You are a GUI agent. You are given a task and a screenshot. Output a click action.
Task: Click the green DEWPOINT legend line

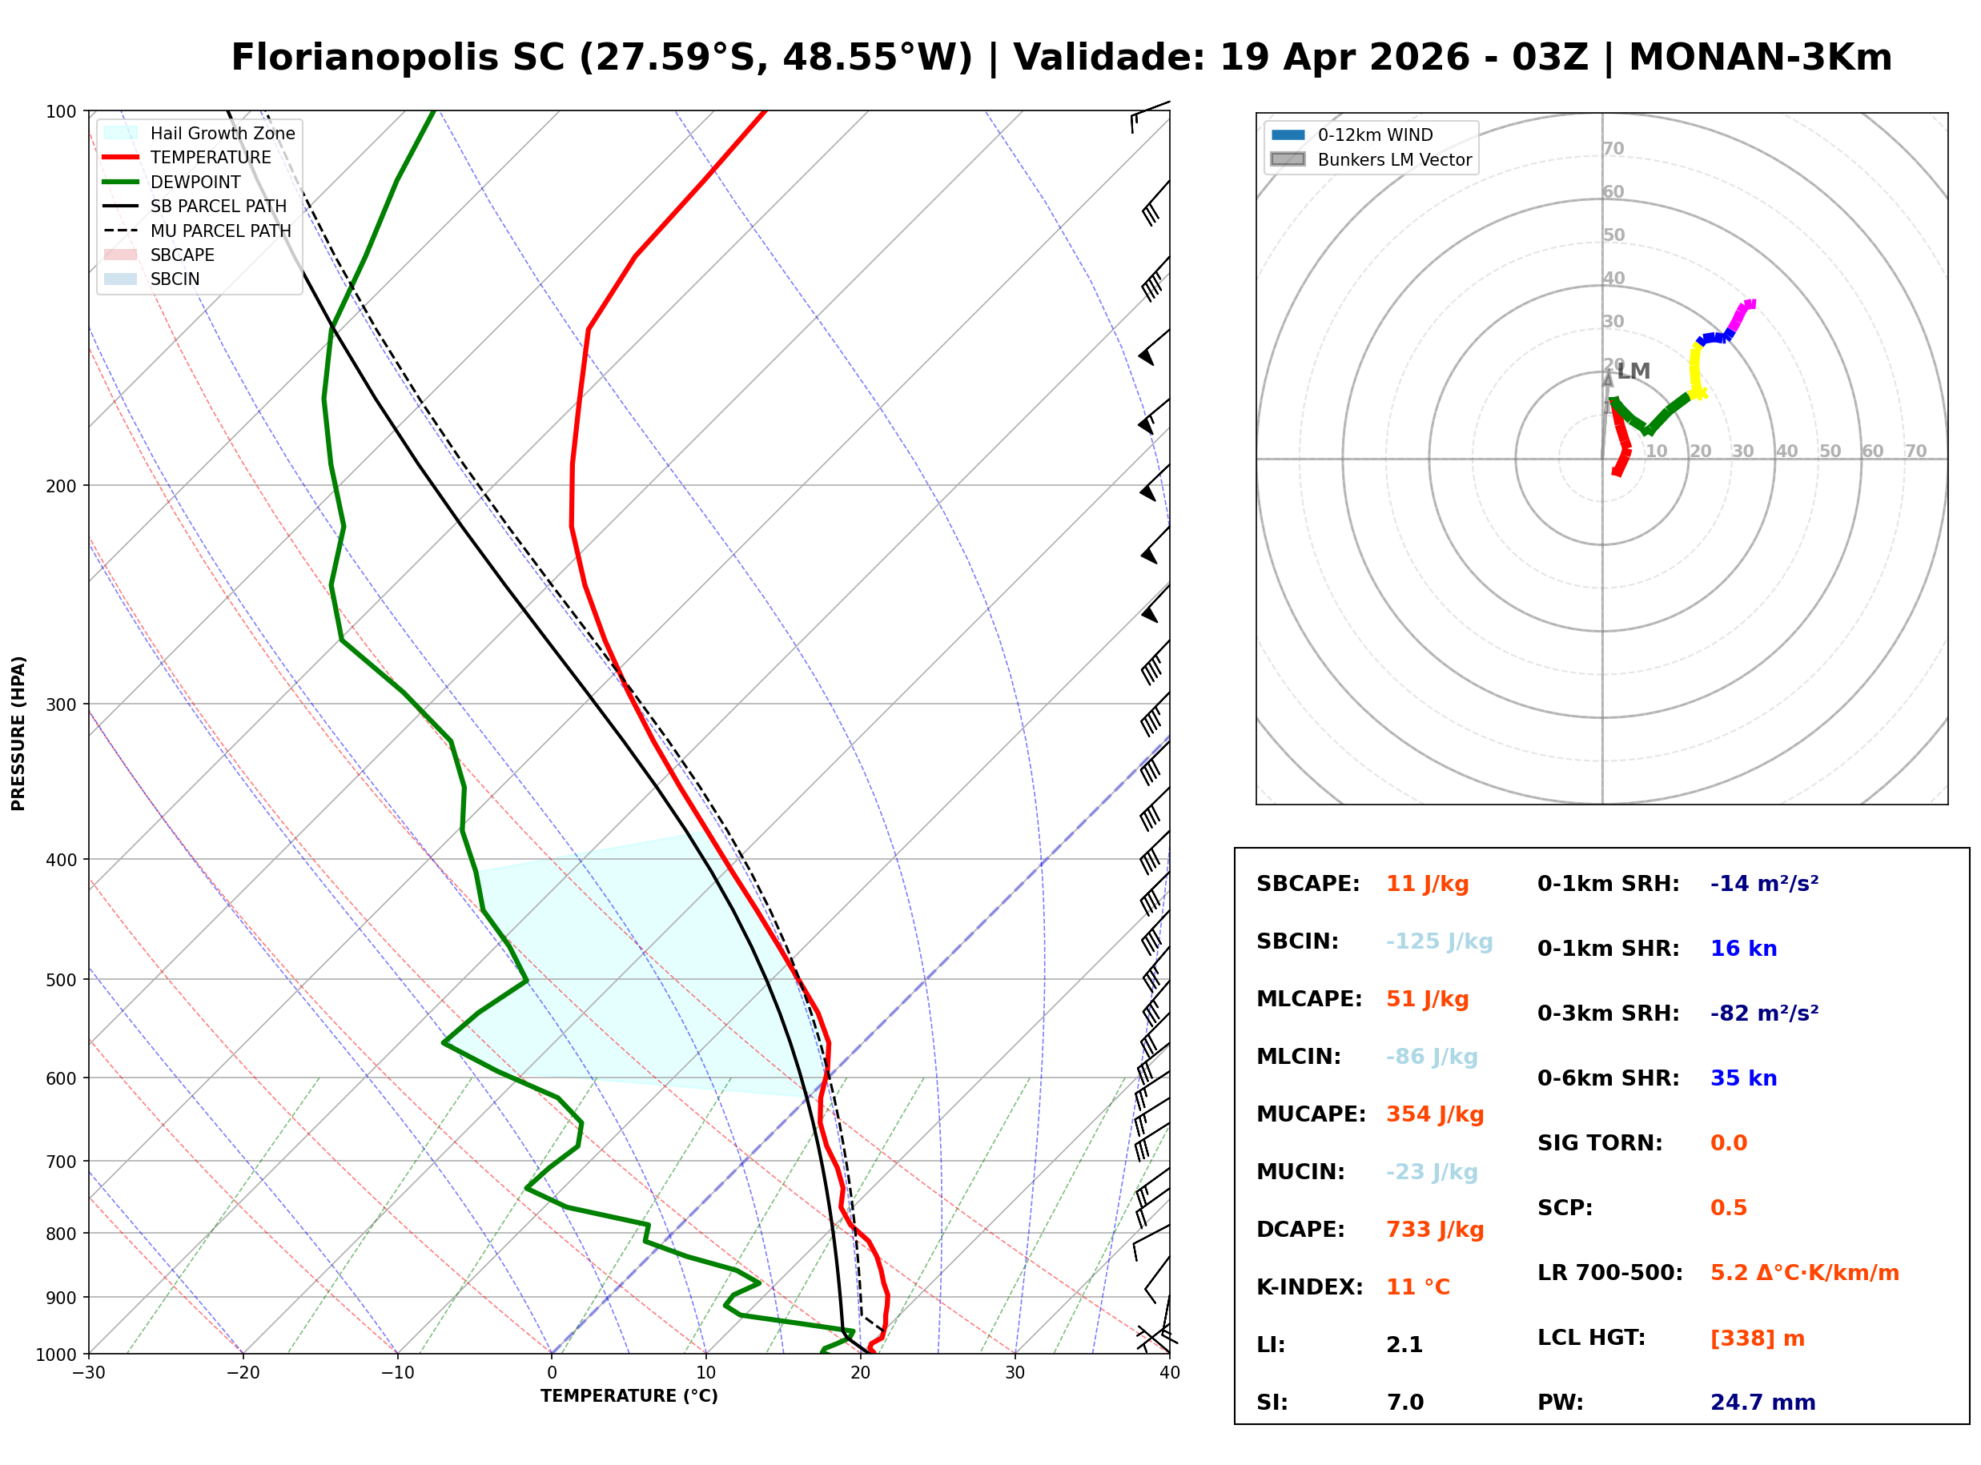(121, 182)
